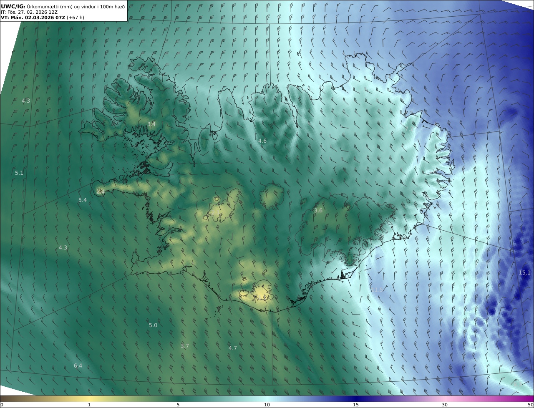Select the 5.4 precipitable water value
This screenshot has width=534, height=408.
(x=83, y=200)
